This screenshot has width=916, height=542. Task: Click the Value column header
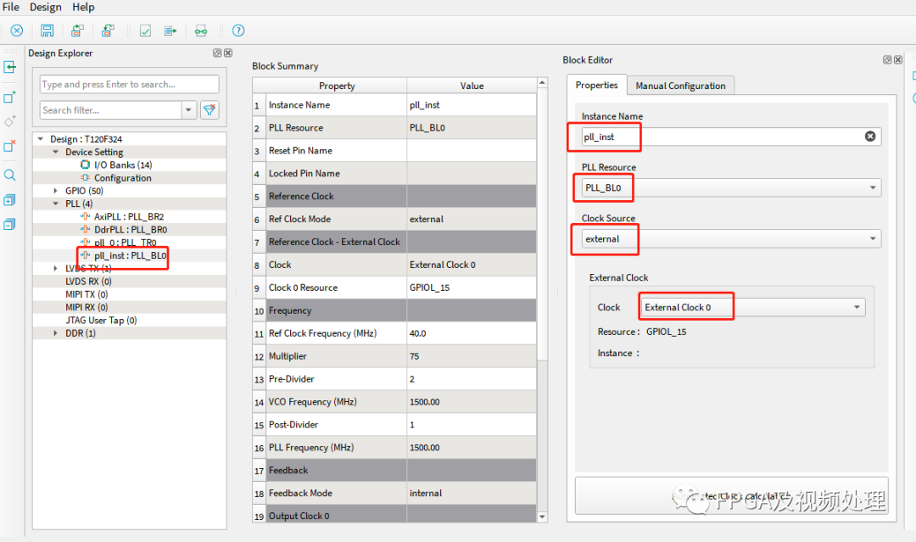(472, 86)
